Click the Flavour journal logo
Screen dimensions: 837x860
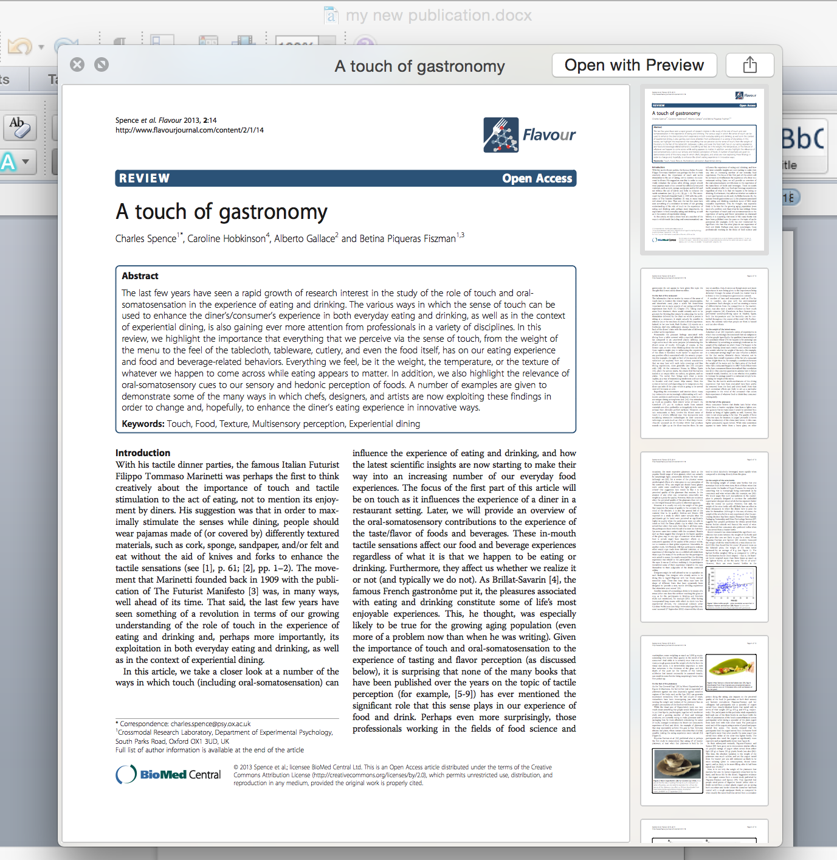[529, 135]
